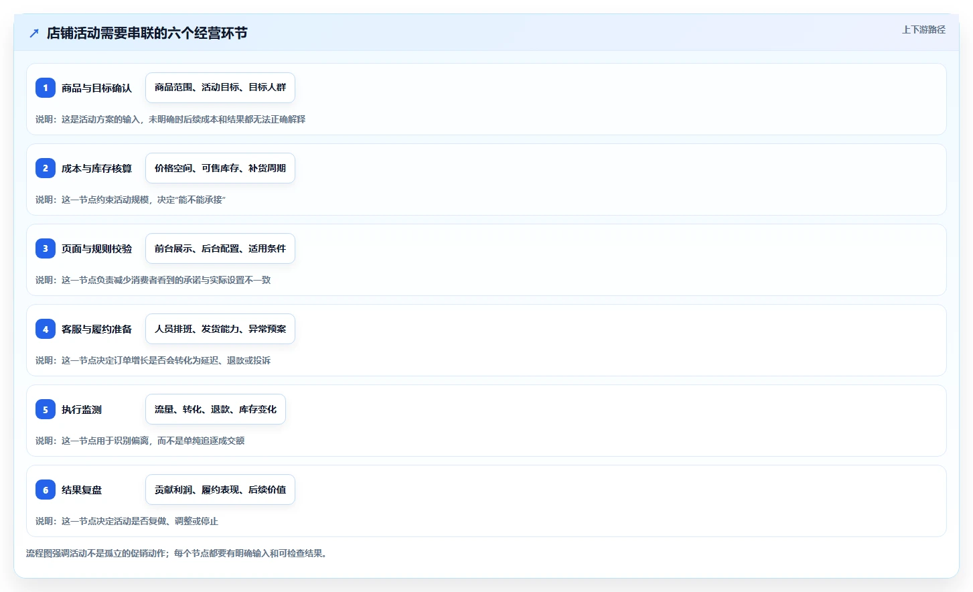Select step badge number 2
Image resolution: width=973 pixels, height=592 pixels.
tap(46, 168)
